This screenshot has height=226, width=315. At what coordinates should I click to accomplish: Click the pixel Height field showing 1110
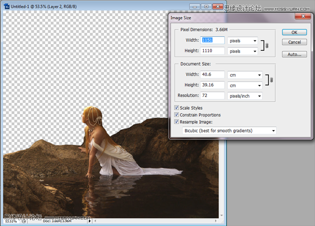pos(212,50)
